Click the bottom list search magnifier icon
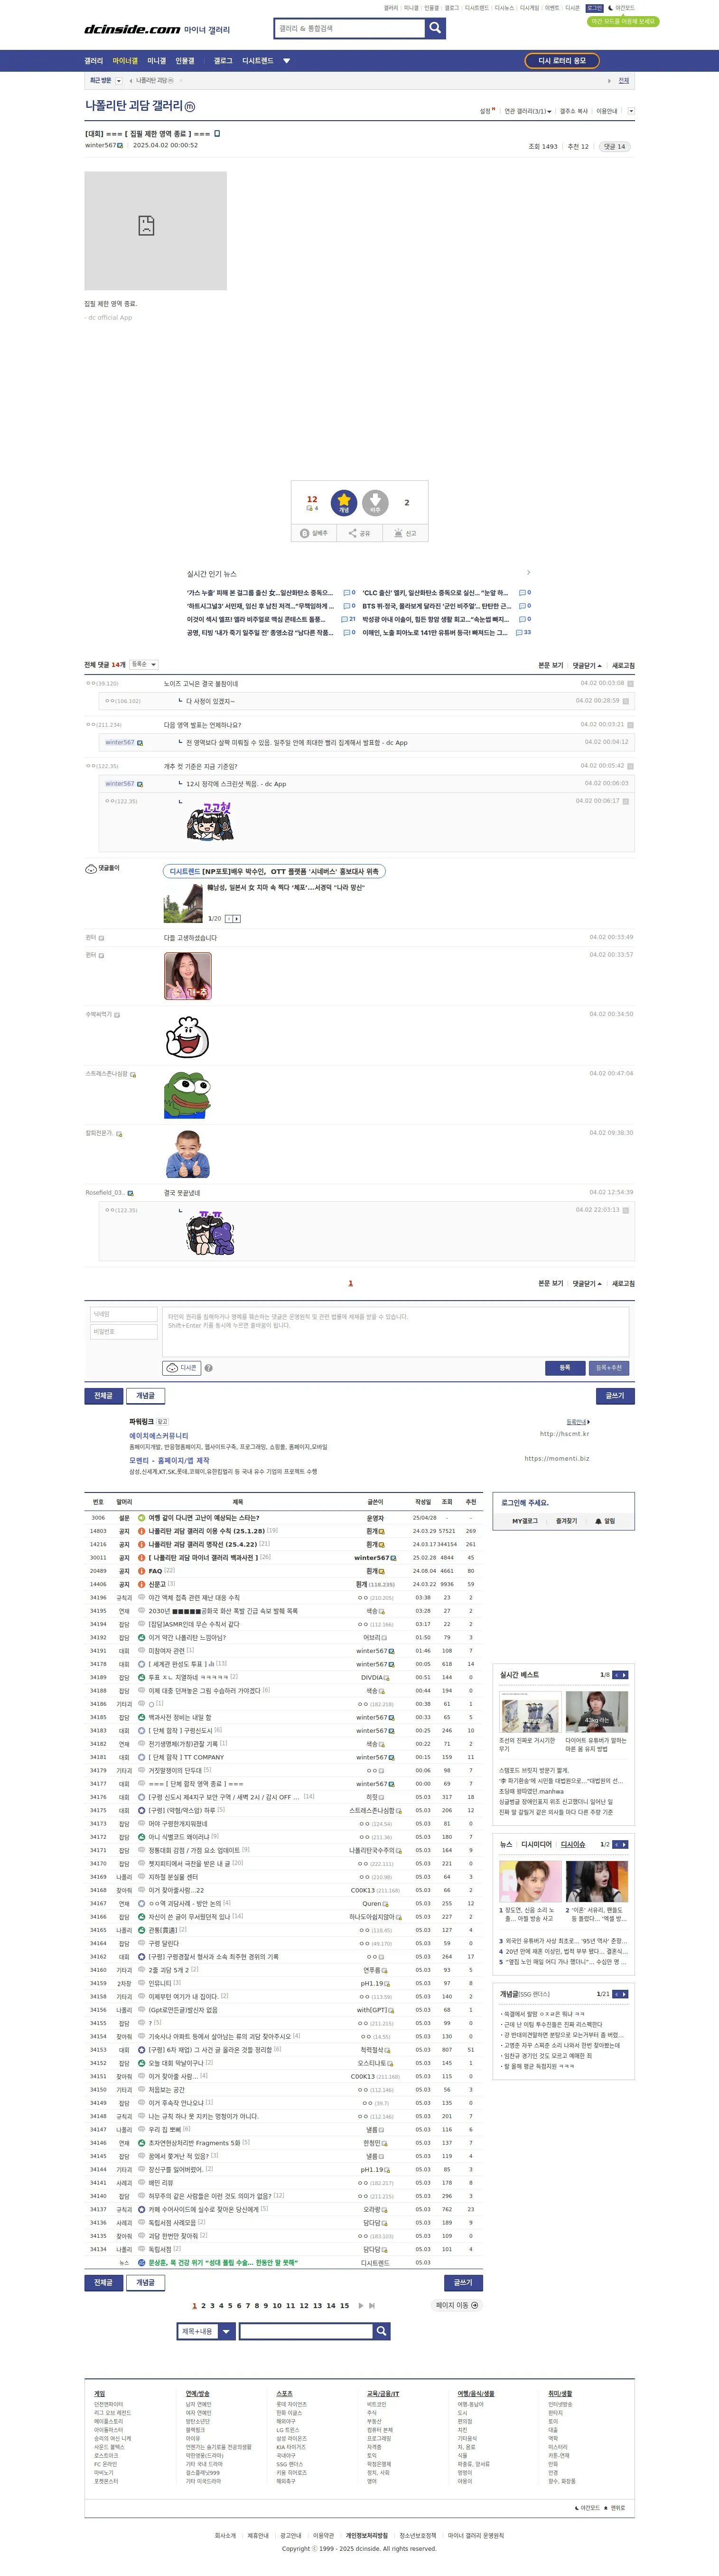 click(x=382, y=2331)
